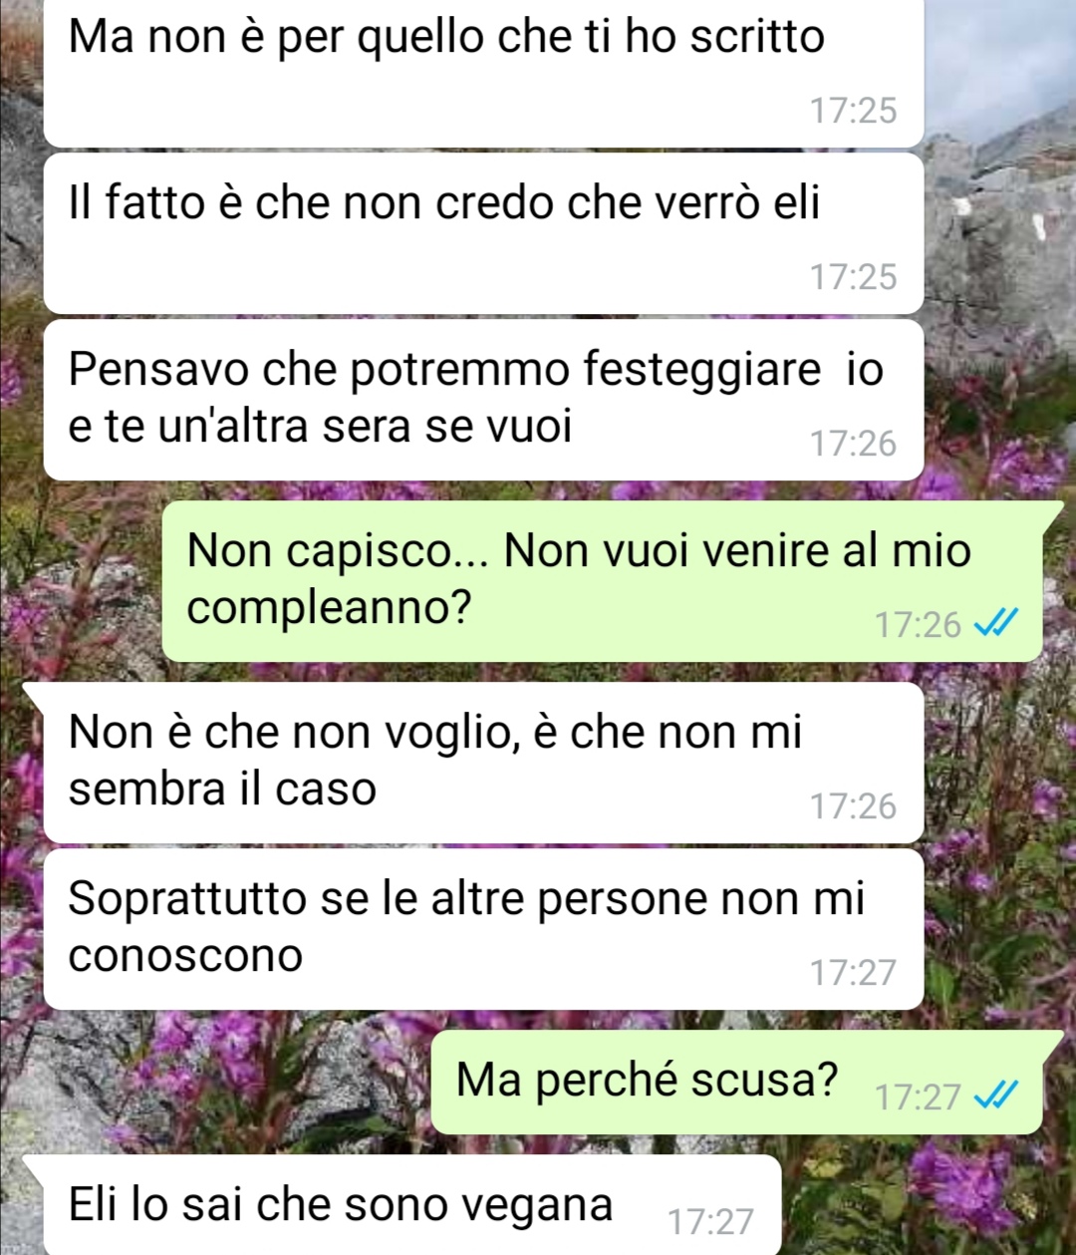Select the message 'Ma non è per quello che ti ho scritto'
Screen dimensions: 1076x1255
(x=483, y=72)
